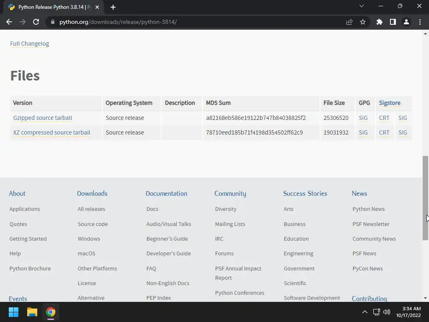This screenshot has width=429, height=322.
Task: Open the tab search dropdown chevron
Action: [x=362, y=6]
